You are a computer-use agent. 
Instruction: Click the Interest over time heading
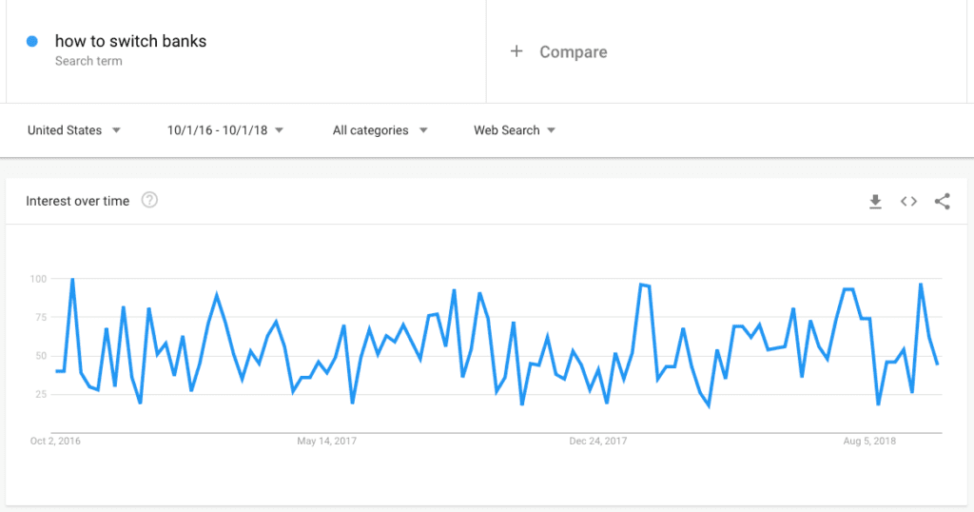[x=78, y=202]
